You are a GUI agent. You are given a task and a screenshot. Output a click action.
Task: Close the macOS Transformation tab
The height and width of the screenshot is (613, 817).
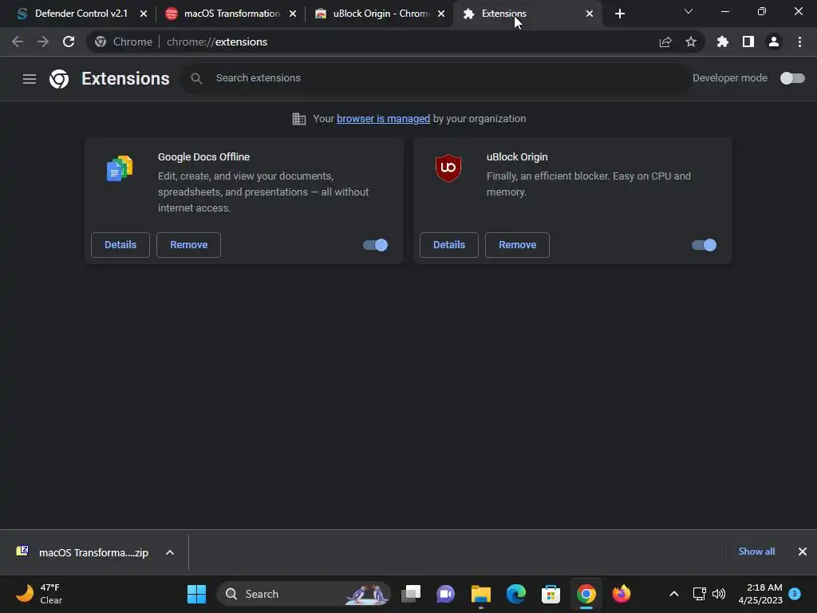click(293, 14)
